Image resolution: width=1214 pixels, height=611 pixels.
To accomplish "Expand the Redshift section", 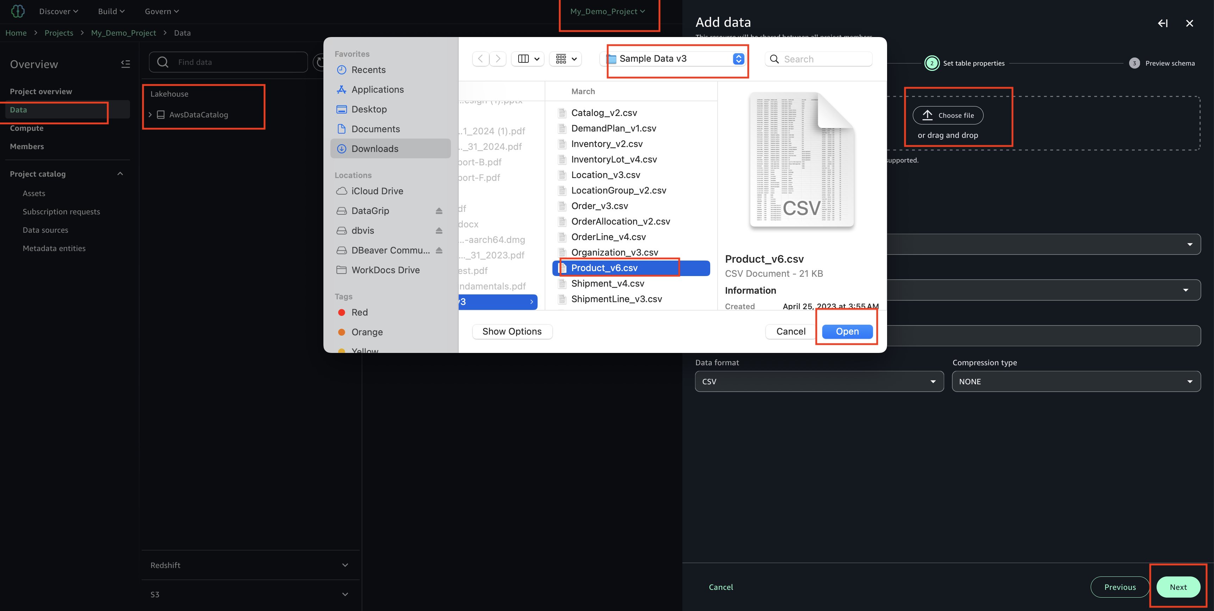I will [x=345, y=565].
